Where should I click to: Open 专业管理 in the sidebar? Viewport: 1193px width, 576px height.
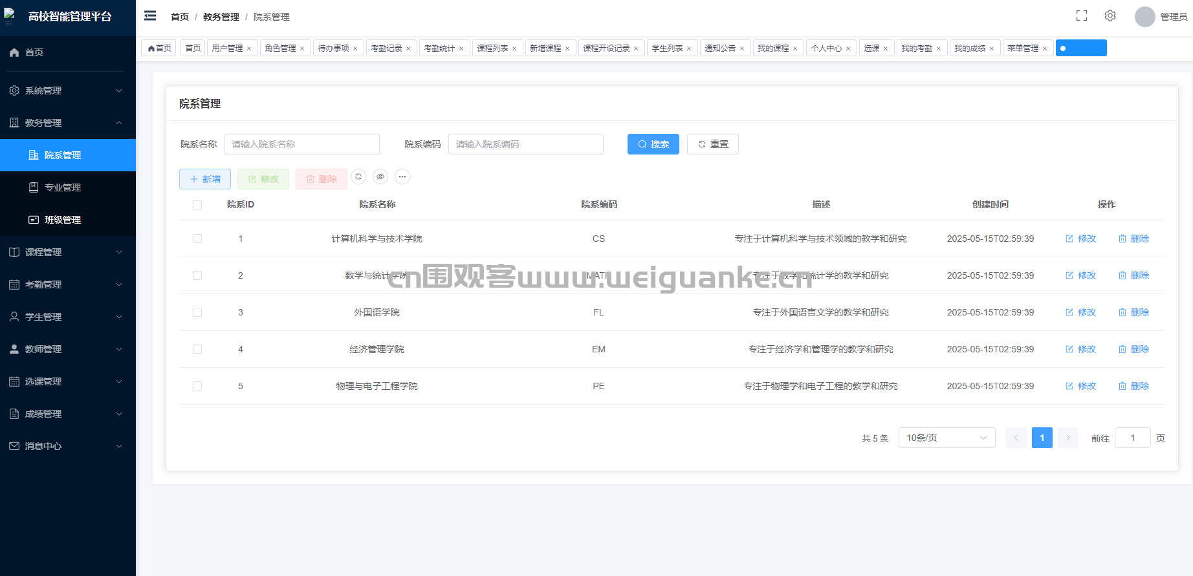point(63,187)
